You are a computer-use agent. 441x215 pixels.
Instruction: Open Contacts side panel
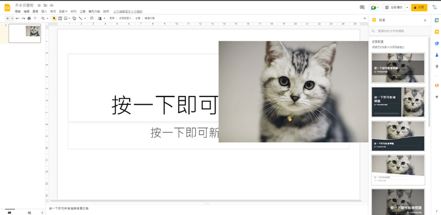(x=437, y=55)
